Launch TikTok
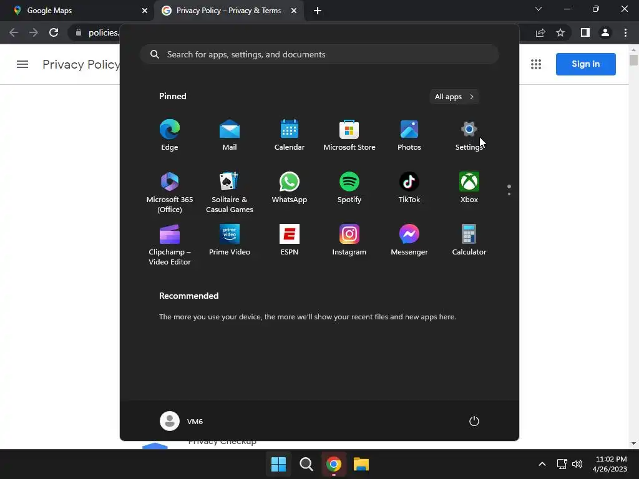Image resolution: width=639 pixels, height=479 pixels. click(x=409, y=187)
